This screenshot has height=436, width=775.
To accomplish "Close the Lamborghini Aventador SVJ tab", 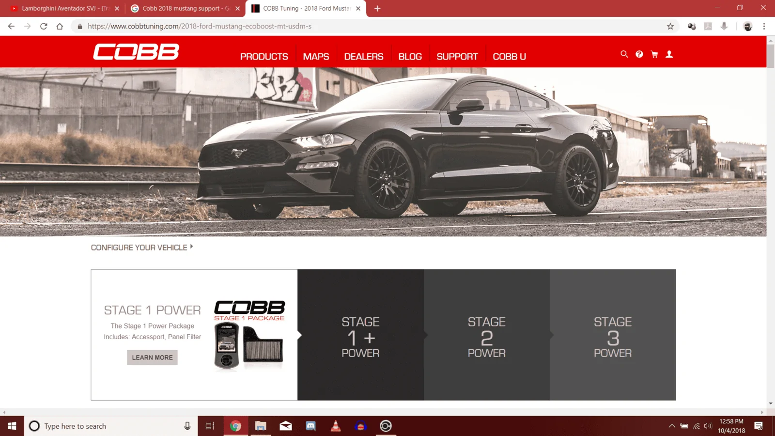I will click(x=117, y=8).
